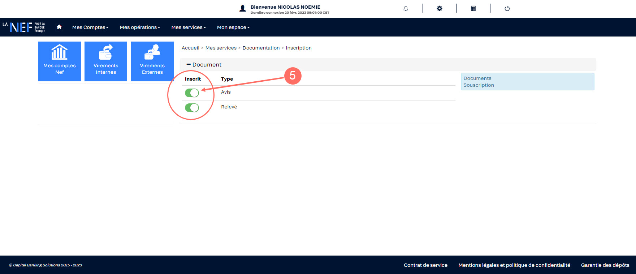Select the Relevé type text
The width and height of the screenshot is (636, 274).
click(x=229, y=107)
